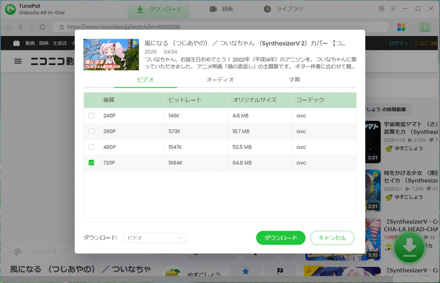
Task: Open the Niconico hamburger sidebar menu
Action: (x=18, y=61)
